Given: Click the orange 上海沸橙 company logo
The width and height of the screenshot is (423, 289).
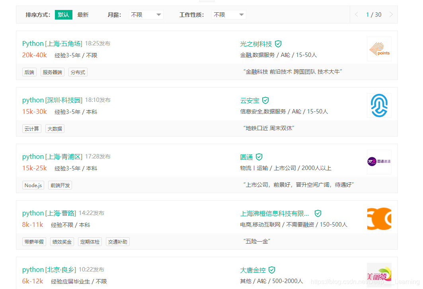Looking at the screenshot, I should pyautogui.click(x=379, y=219).
